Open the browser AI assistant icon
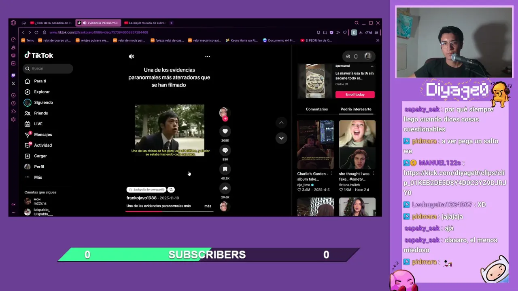The height and width of the screenshot is (291, 518). coord(368,32)
